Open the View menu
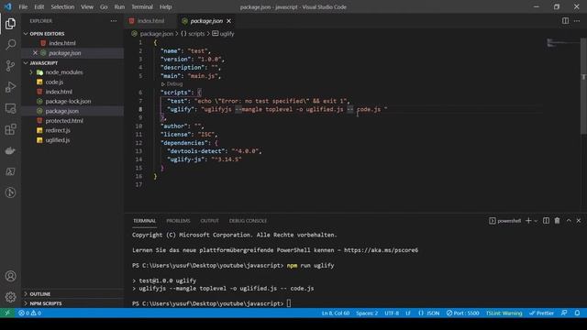Screen dimensions: 587x330 (87, 6)
